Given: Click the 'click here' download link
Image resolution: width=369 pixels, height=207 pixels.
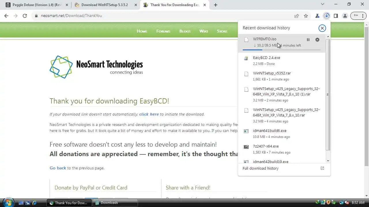Looking at the screenshot, I should point(149,114).
